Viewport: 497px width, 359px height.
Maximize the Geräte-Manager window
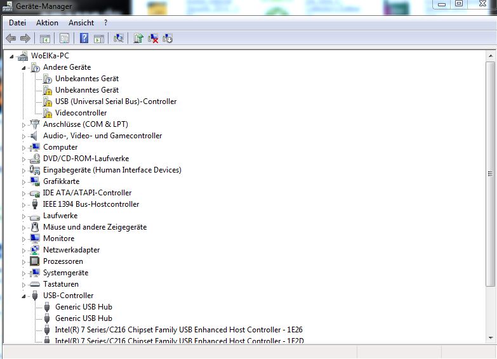[x=459, y=4]
